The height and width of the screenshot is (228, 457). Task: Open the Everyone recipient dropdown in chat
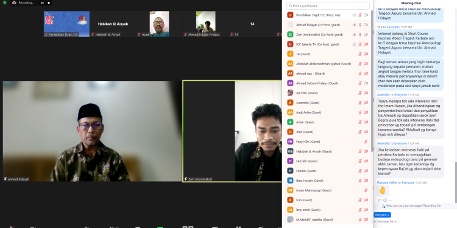(x=383, y=215)
